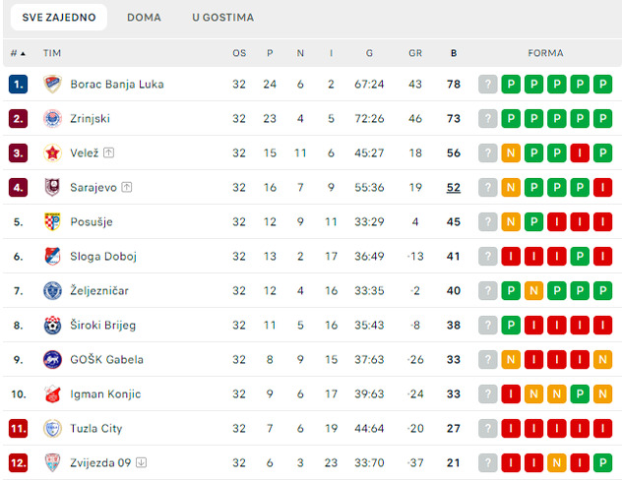Open the Sloga Doboj team link
The width and height of the screenshot is (622, 482).
tap(102, 257)
